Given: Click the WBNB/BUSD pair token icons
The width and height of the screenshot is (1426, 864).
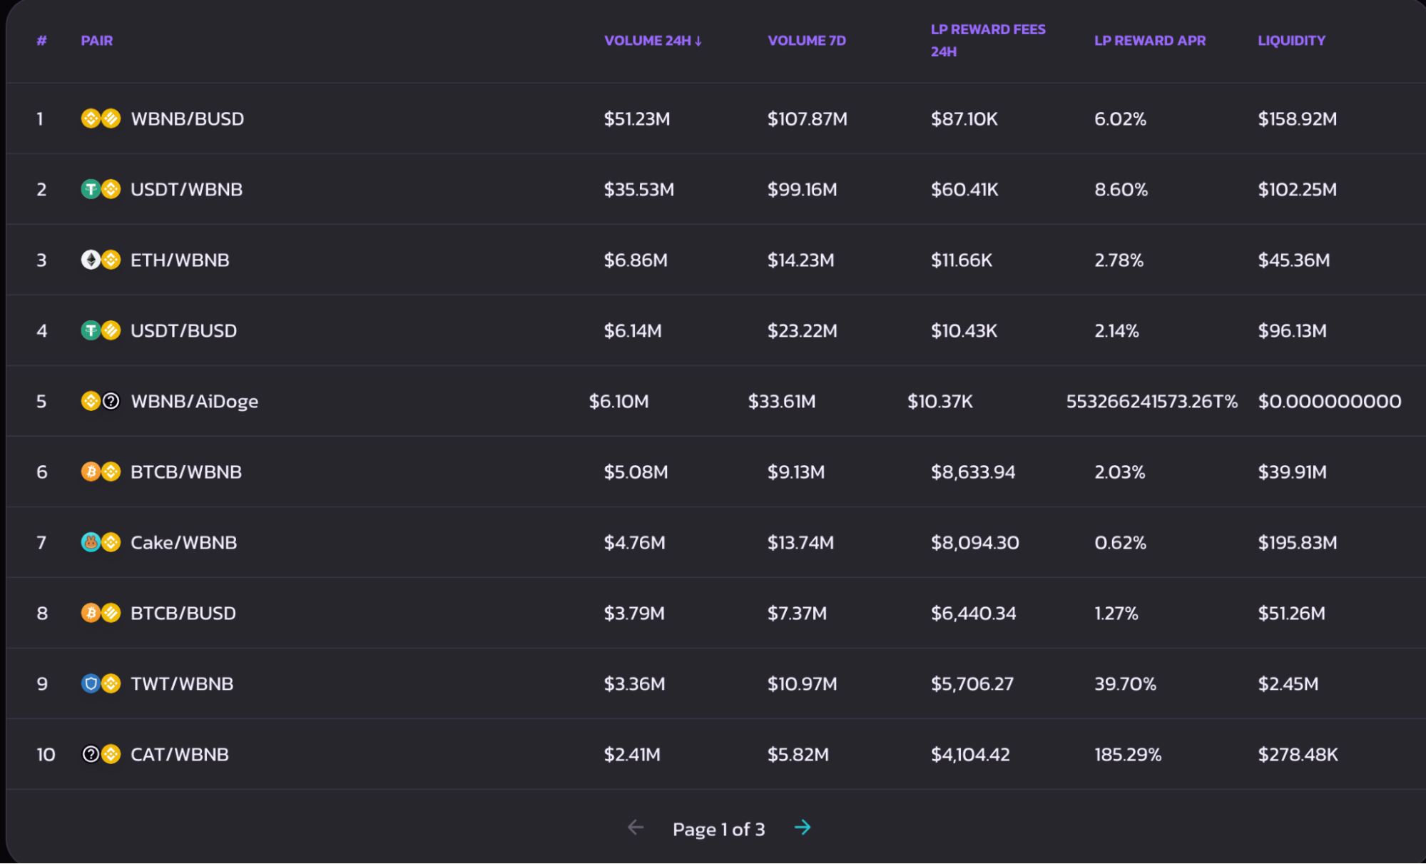Looking at the screenshot, I should (x=101, y=118).
